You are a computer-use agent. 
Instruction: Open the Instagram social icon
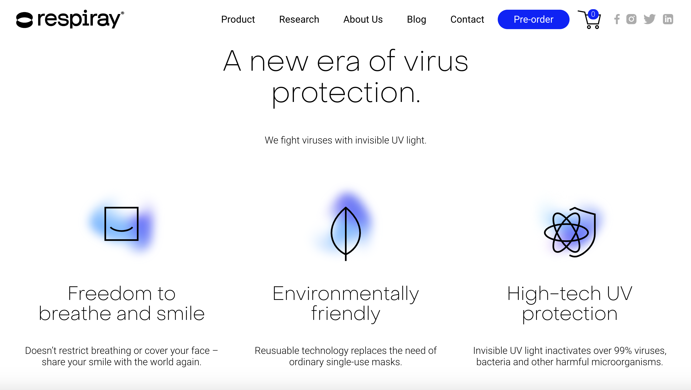[631, 19]
